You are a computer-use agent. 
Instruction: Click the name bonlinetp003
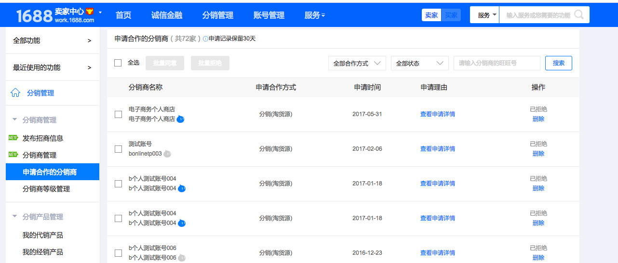145,154
